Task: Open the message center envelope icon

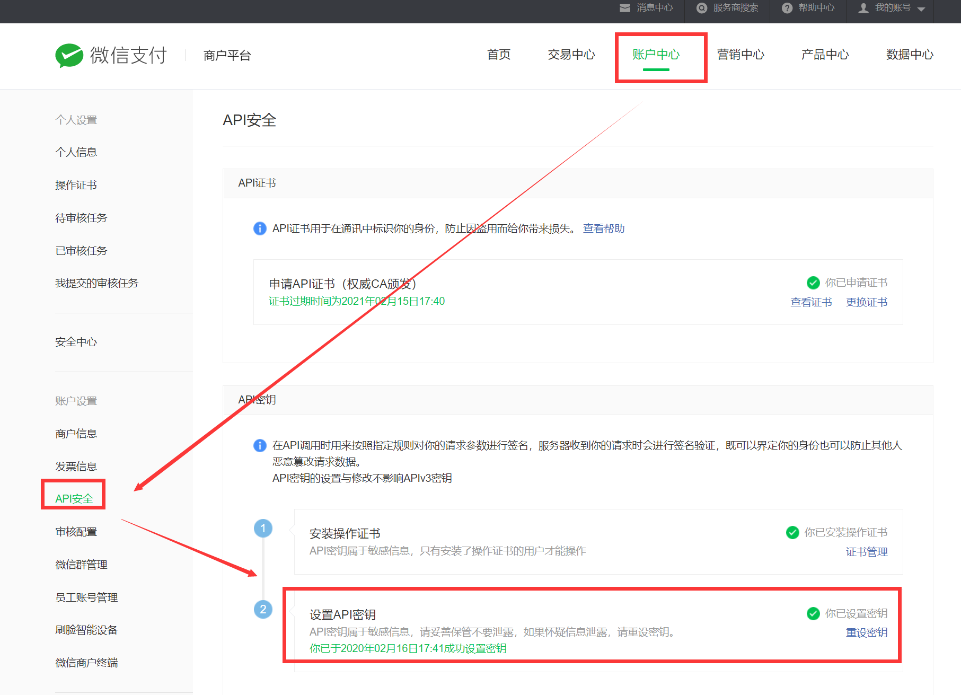Action: (x=625, y=8)
